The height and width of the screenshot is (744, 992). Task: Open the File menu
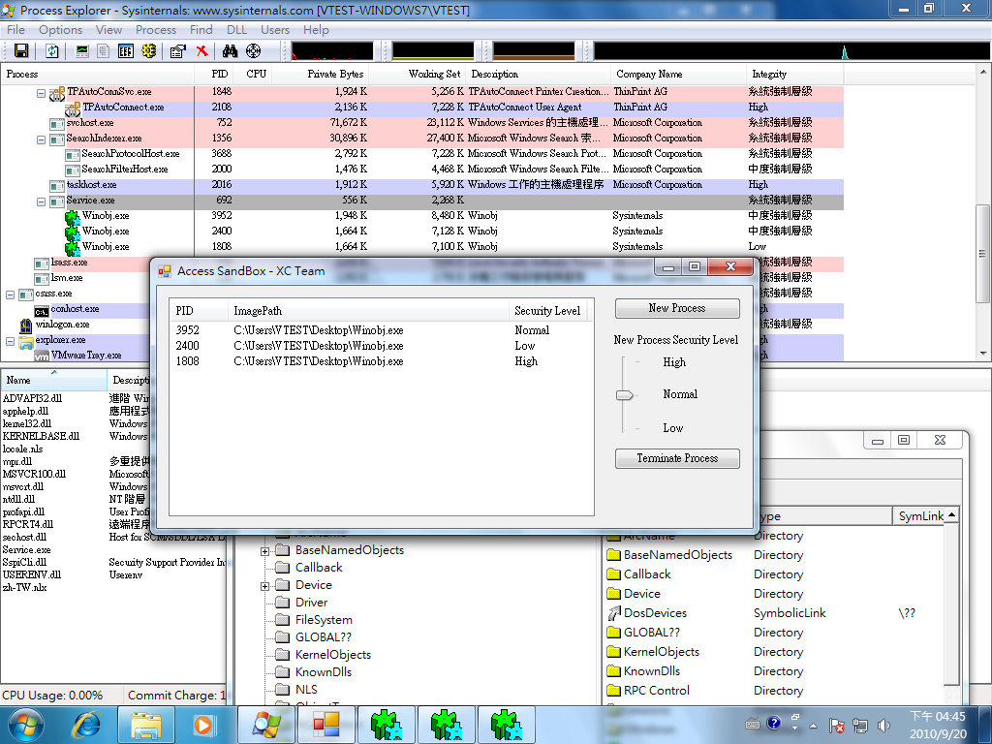tap(15, 30)
